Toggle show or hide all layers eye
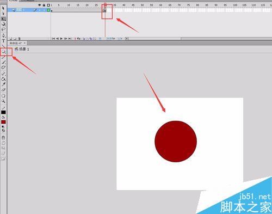 40,5
